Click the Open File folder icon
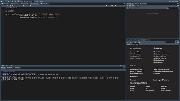This screenshot has width=180, height=101. 8,1
